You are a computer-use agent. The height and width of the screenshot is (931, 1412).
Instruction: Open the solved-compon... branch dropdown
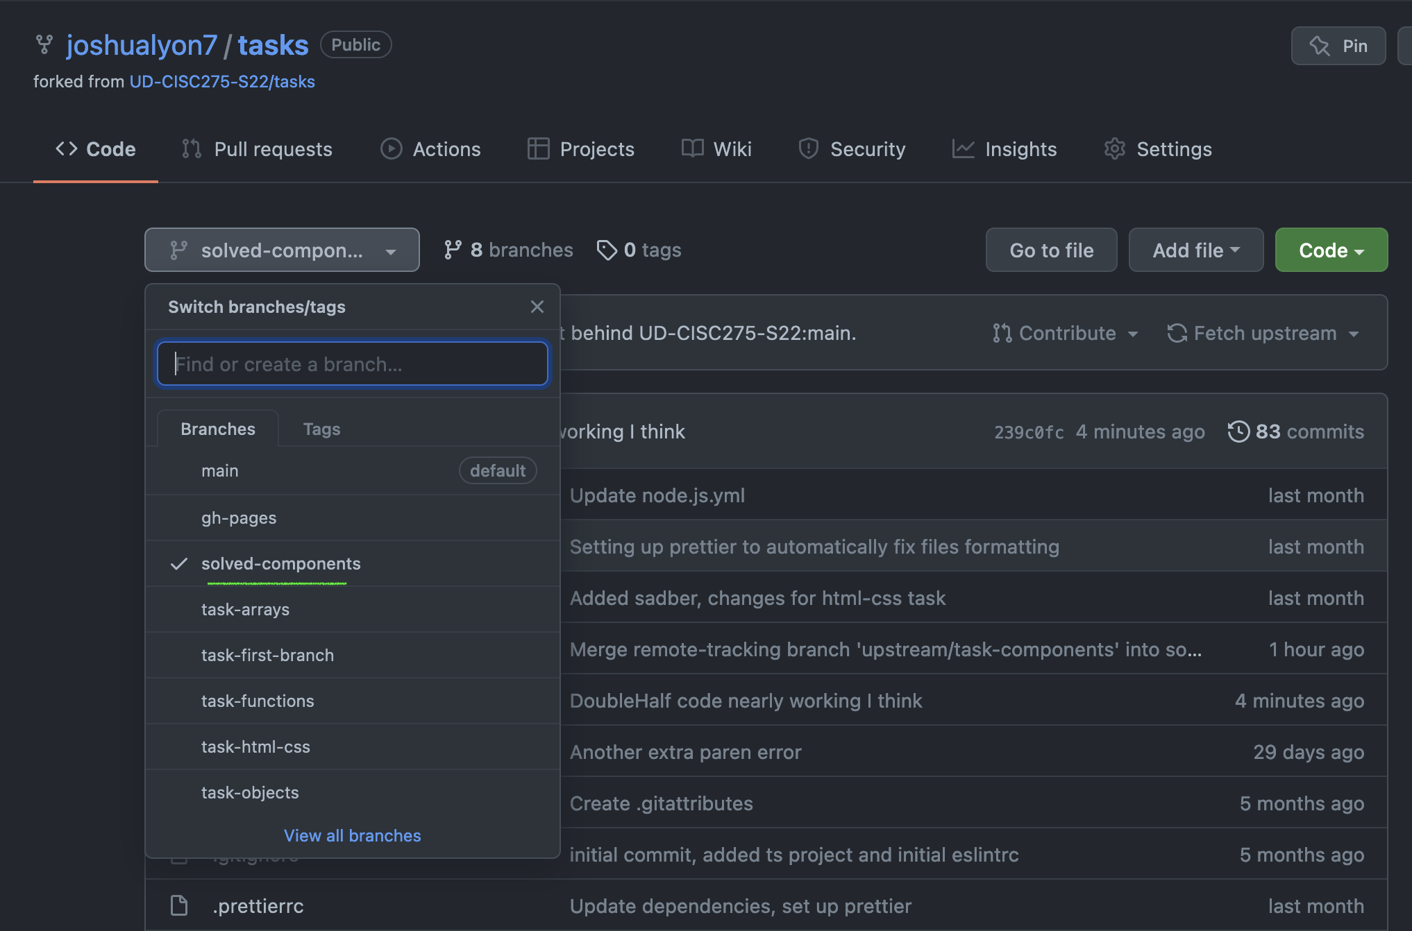282,250
